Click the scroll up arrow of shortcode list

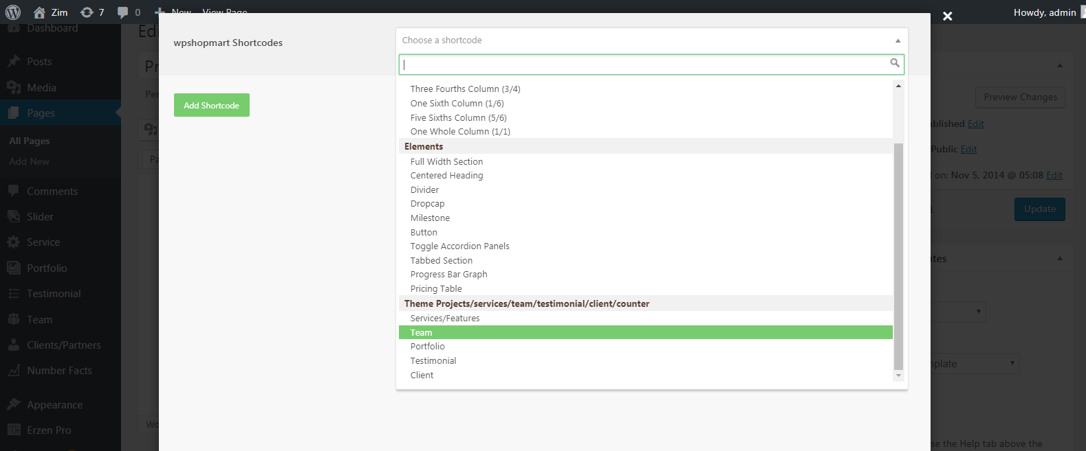(x=898, y=86)
